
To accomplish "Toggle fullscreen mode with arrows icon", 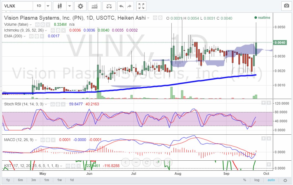I will (x=141, y=6).
